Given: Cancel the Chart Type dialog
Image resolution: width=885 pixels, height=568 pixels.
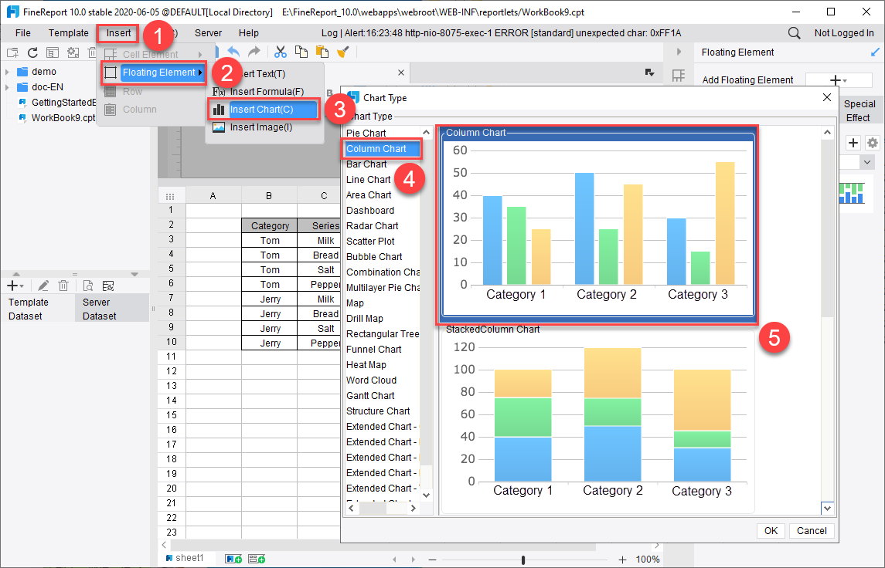Looking at the screenshot, I should 811,530.
